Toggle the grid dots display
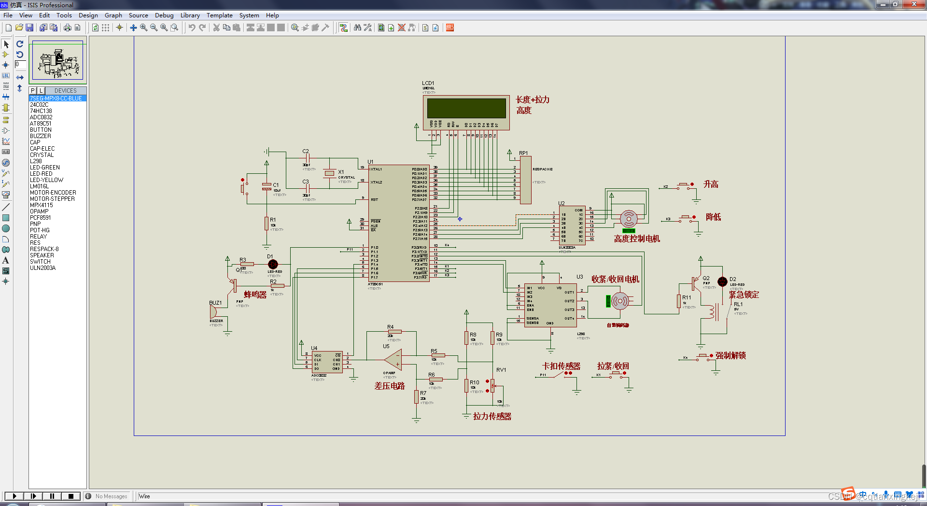 pyautogui.click(x=105, y=28)
